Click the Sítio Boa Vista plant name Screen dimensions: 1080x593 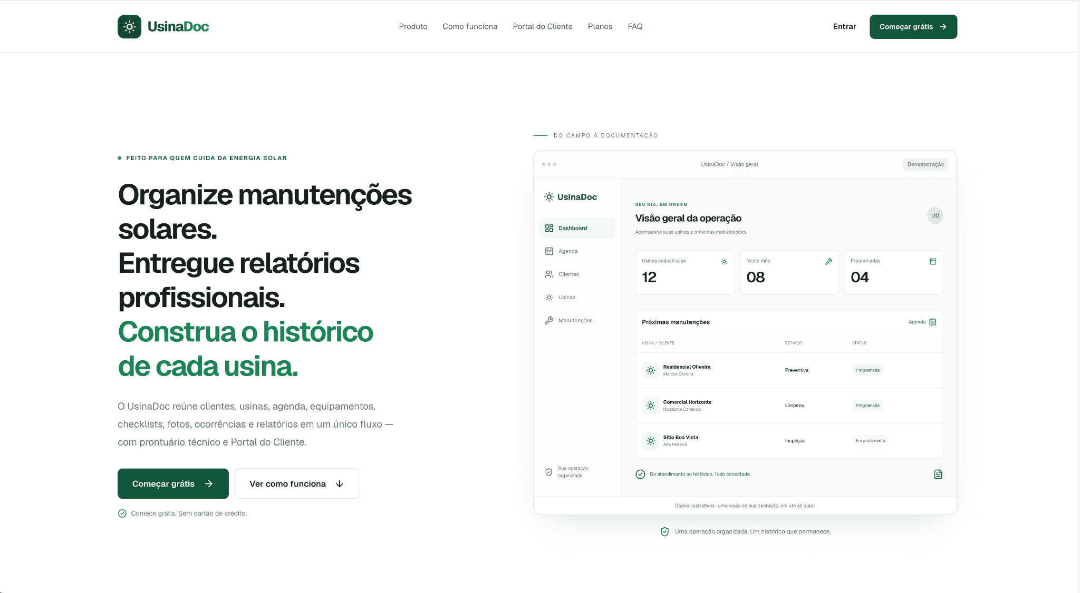[680, 438]
